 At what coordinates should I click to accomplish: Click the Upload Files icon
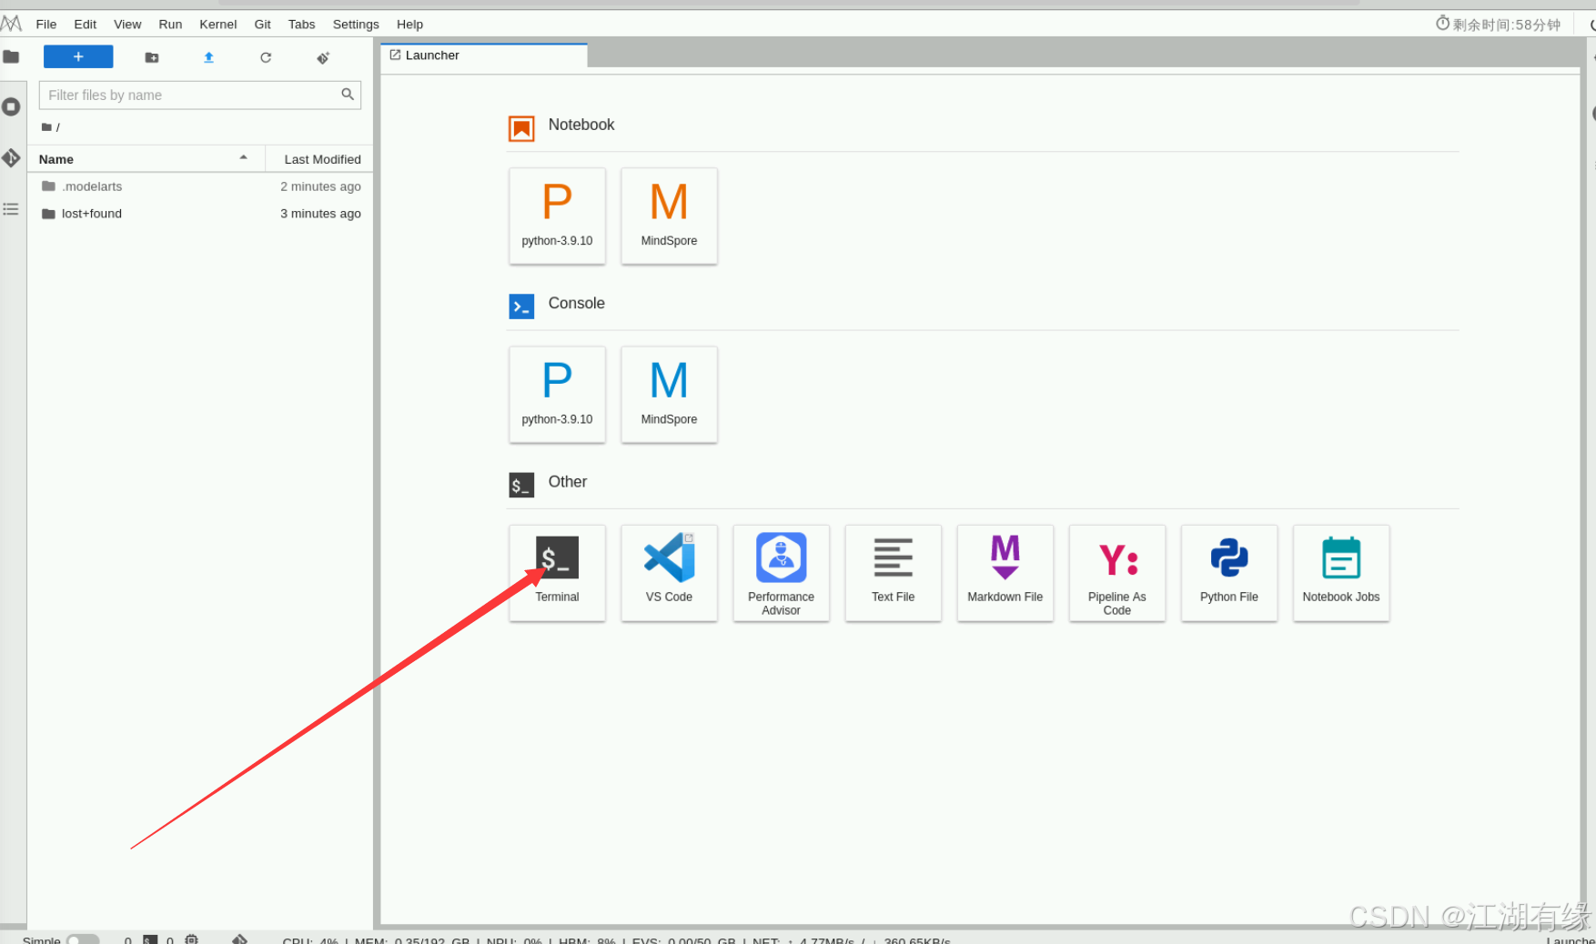[208, 57]
